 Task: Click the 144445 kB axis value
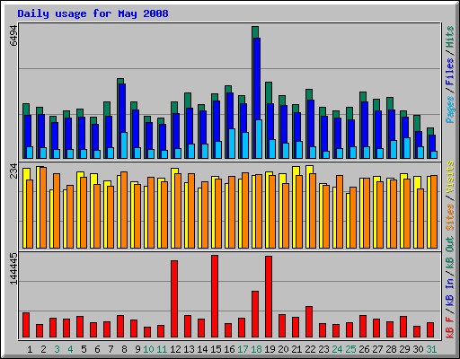(13, 268)
